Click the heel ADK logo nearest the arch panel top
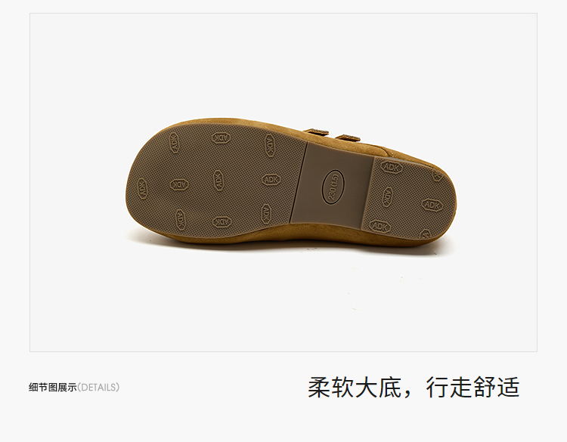 392,168
